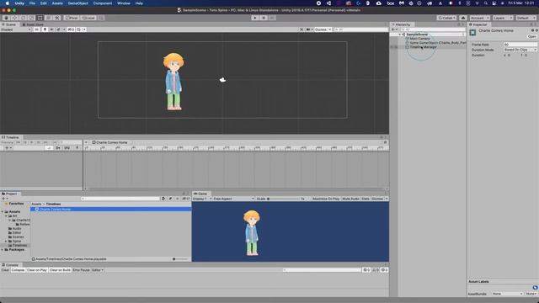Open the Account dropdown
This screenshot has height=303, width=539.
[x=479, y=18]
